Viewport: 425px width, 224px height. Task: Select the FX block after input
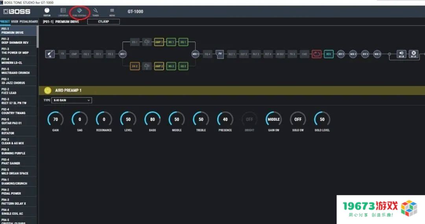(x=63, y=54)
